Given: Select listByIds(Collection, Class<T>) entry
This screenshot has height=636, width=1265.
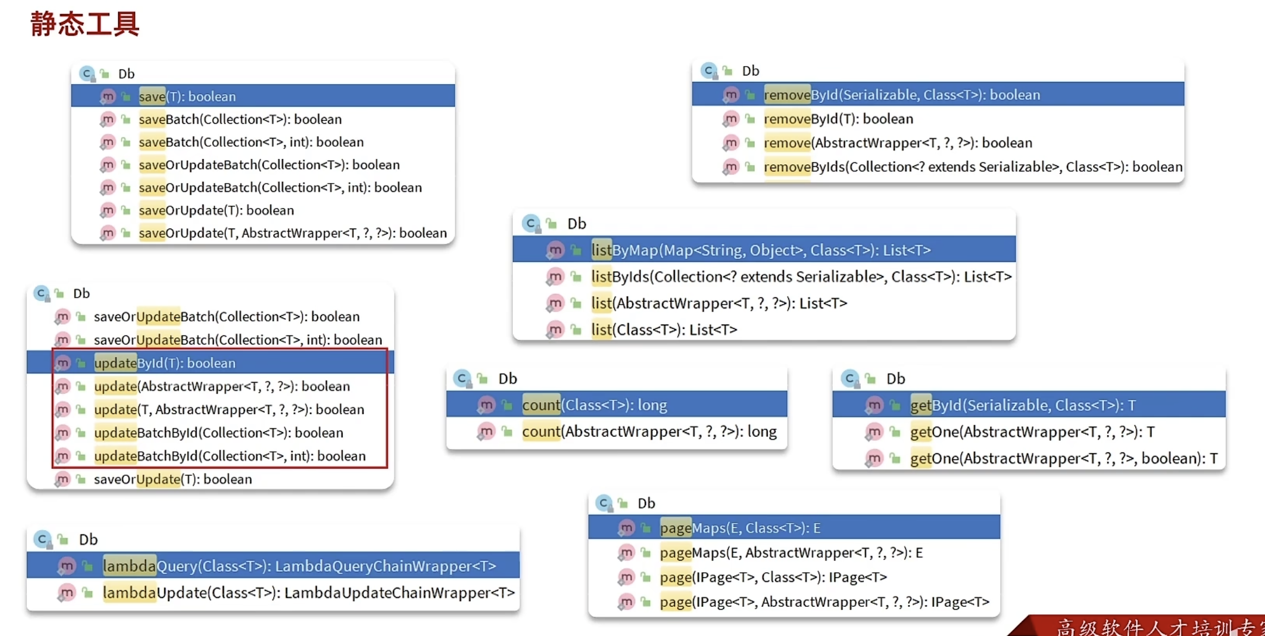Looking at the screenshot, I should pyautogui.click(x=801, y=276).
